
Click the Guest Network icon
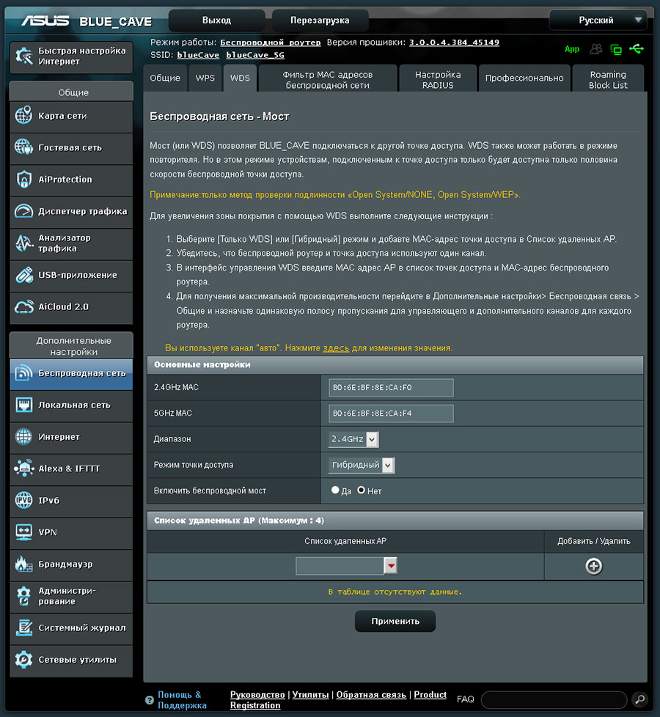coord(23,147)
